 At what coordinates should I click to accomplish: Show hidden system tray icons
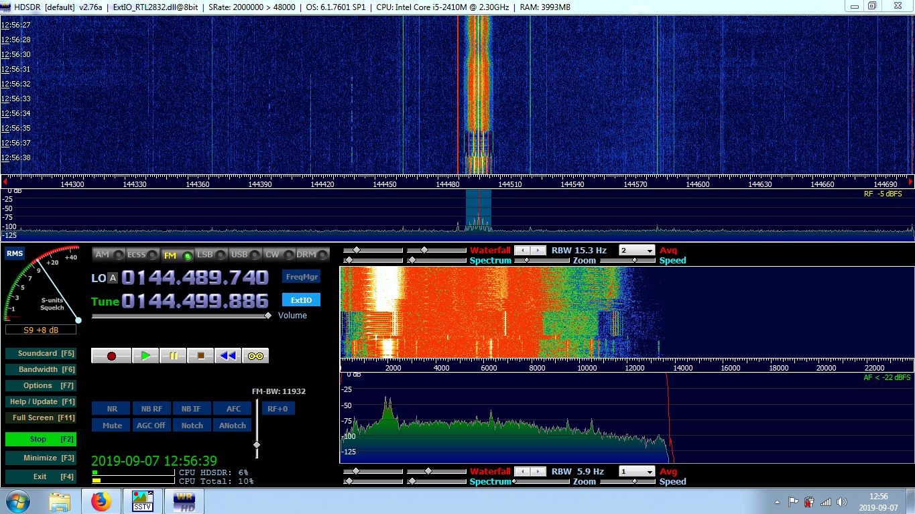[x=777, y=502]
